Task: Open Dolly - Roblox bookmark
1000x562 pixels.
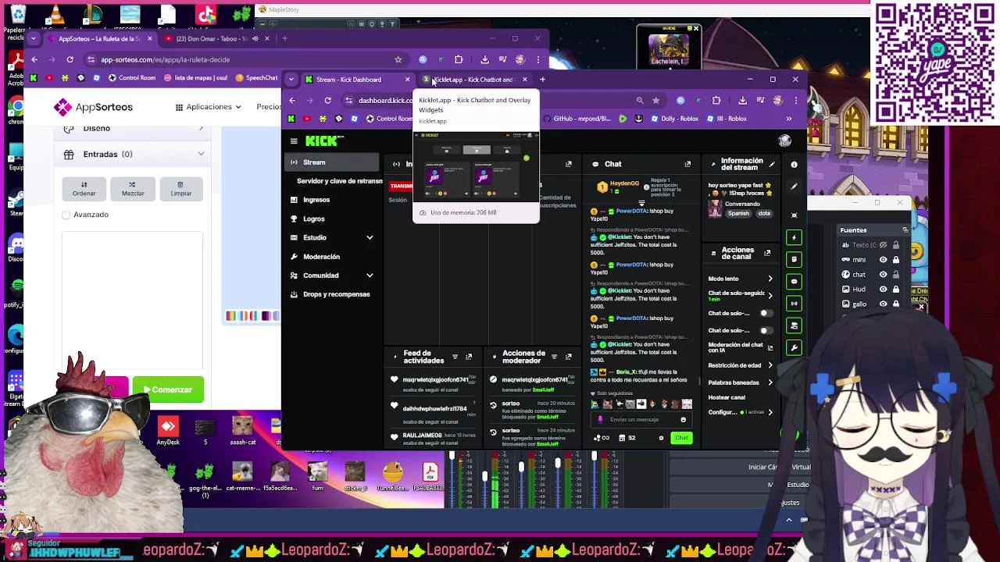Action: pyautogui.click(x=673, y=119)
